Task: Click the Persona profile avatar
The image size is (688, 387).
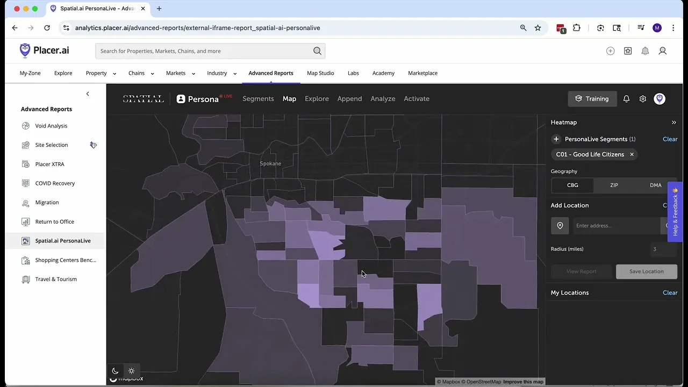Action: [660, 99]
